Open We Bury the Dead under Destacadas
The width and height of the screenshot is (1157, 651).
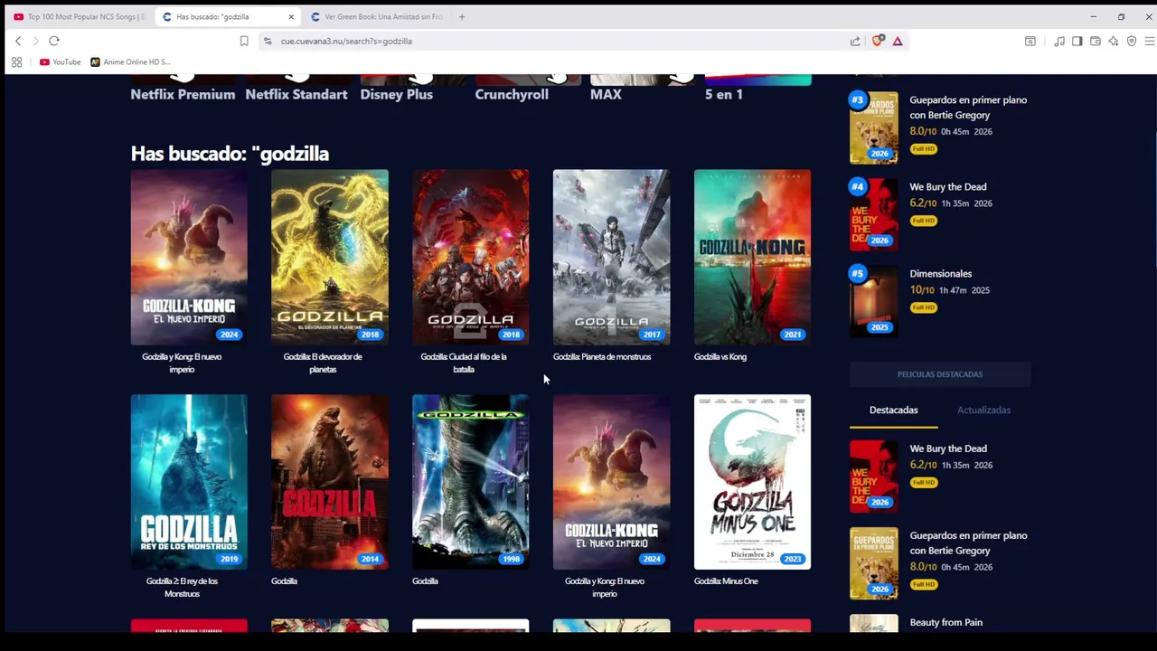coord(948,448)
